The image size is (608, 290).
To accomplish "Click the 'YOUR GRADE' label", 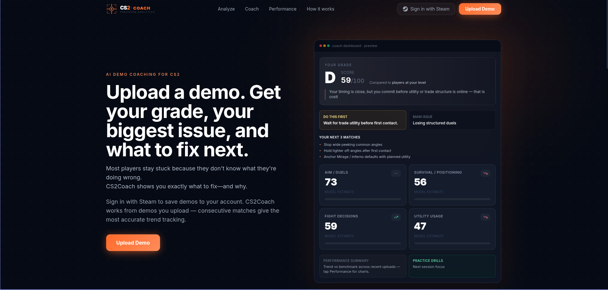I will click(x=338, y=65).
